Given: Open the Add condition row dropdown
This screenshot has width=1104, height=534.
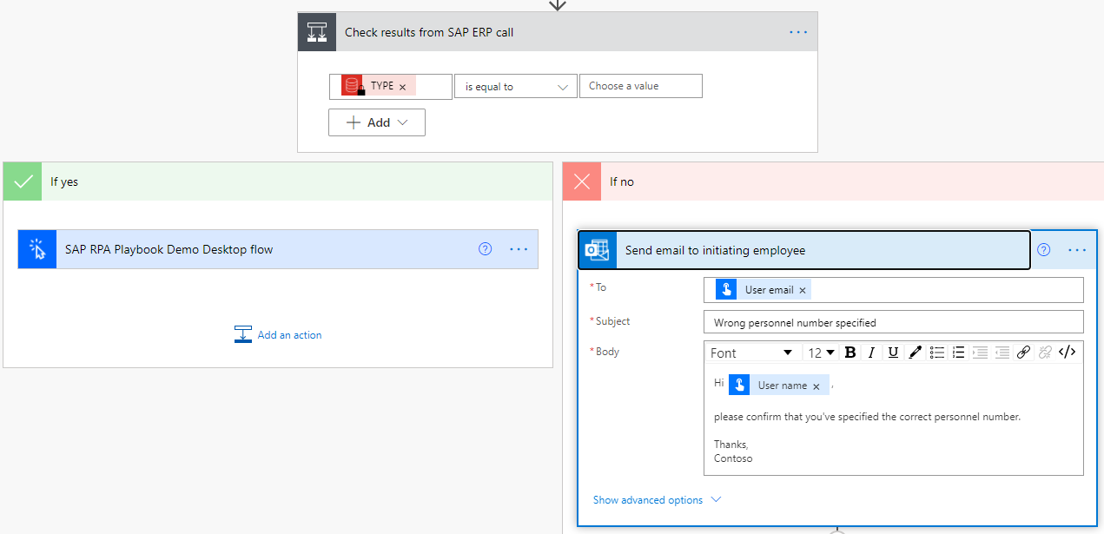Looking at the screenshot, I should click(x=377, y=122).
